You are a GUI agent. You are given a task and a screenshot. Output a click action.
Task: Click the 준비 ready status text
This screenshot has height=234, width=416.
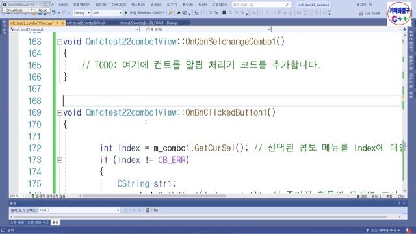coord(10,230)
